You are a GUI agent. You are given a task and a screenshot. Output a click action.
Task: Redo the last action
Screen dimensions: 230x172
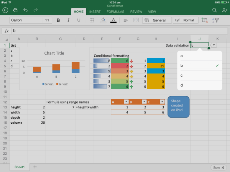36,10
